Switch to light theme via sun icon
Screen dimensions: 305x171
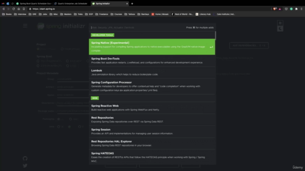tap(280, 23)
